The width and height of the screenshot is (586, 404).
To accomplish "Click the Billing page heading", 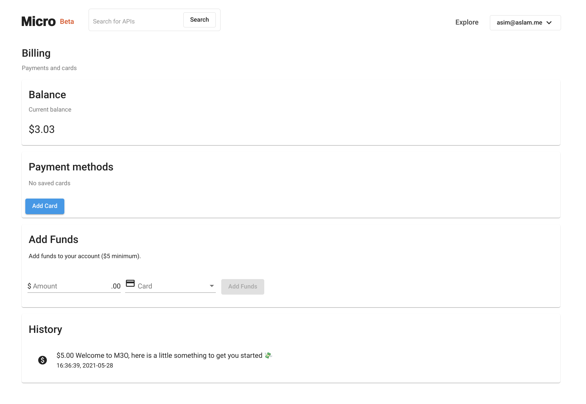I will [36, 53].
